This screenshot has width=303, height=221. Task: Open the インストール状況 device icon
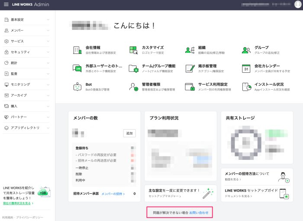coord(247,87)
